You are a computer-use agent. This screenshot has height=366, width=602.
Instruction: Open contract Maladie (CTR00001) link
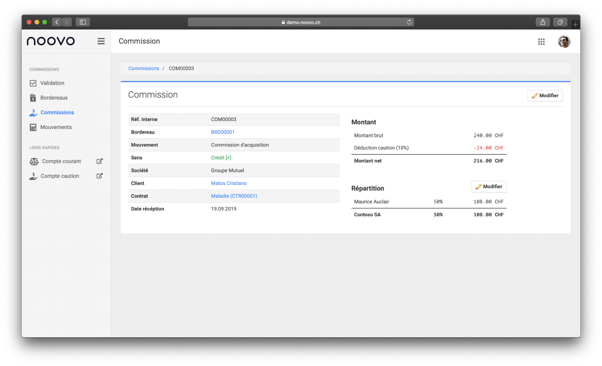click(234, 196)
